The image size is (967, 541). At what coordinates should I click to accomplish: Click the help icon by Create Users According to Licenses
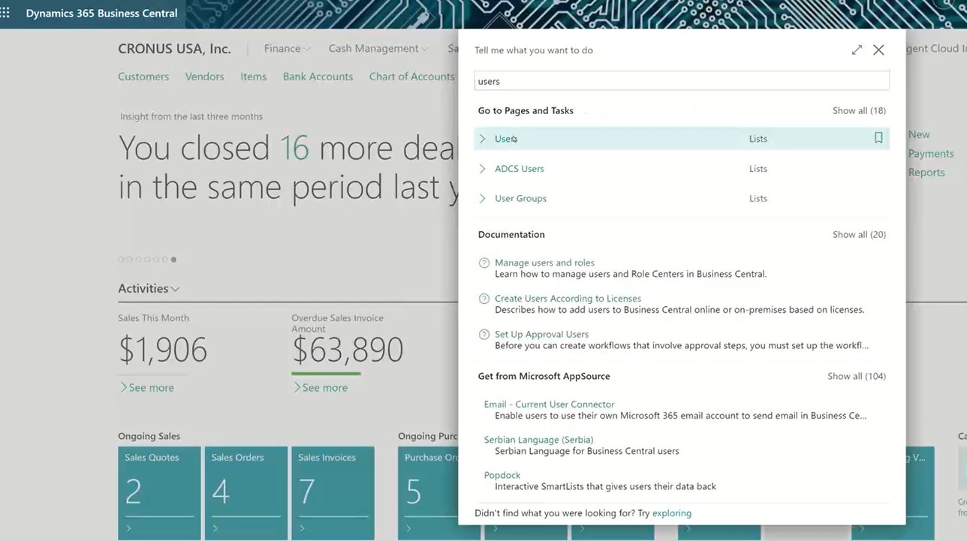pyautogui.click(x=483, y=298)
